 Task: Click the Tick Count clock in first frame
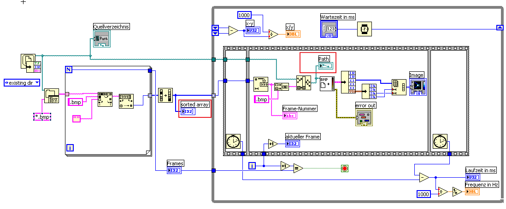(x=232, y=141)
